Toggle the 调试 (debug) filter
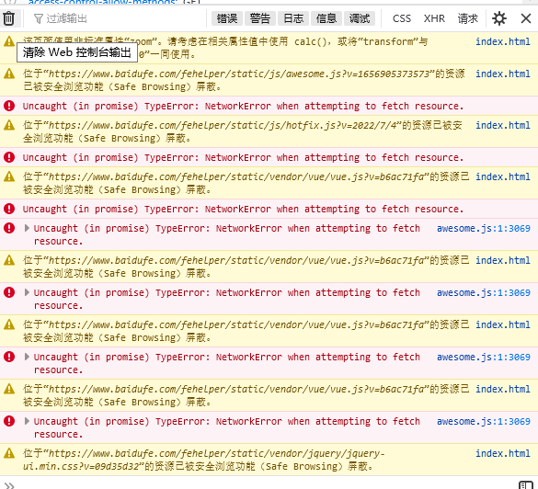538x489 pixels. (x=360, y=18)
